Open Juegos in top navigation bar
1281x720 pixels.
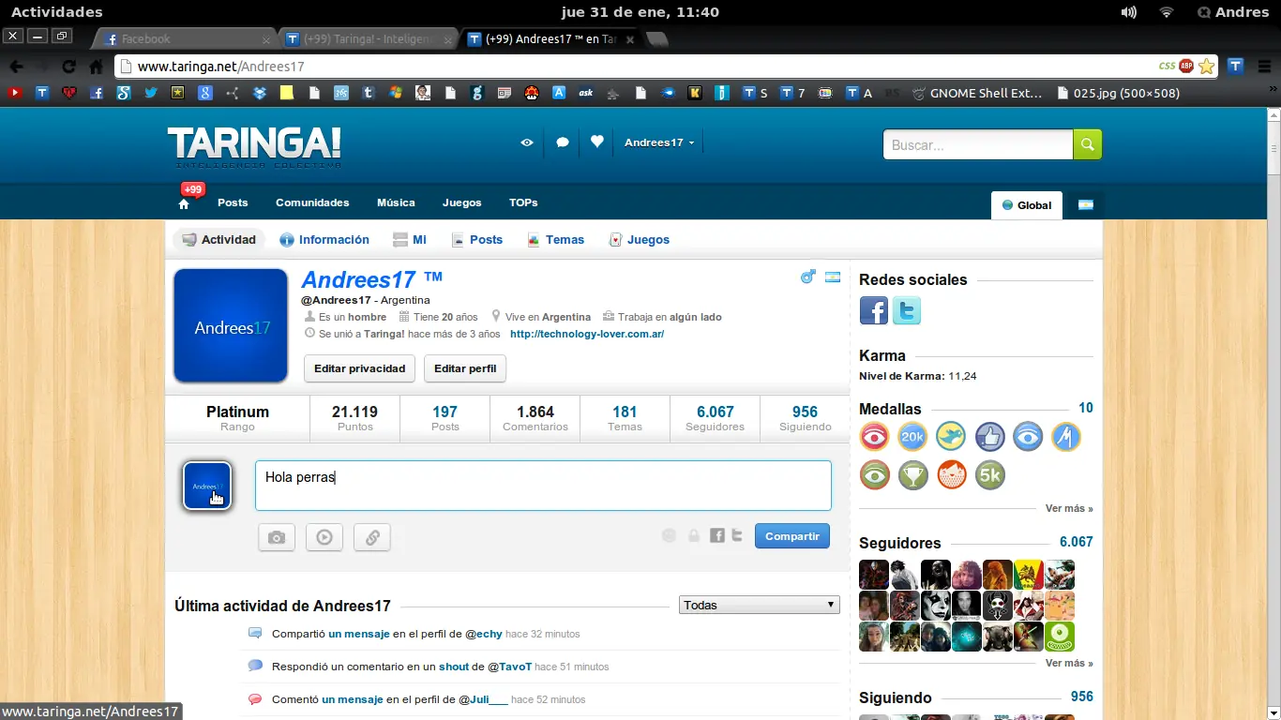point(461,202)
